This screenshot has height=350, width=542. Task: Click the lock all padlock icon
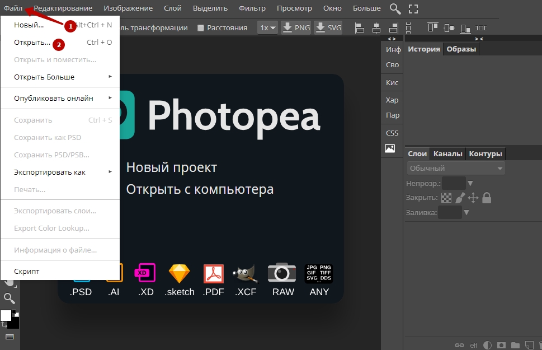coord(487,197)
